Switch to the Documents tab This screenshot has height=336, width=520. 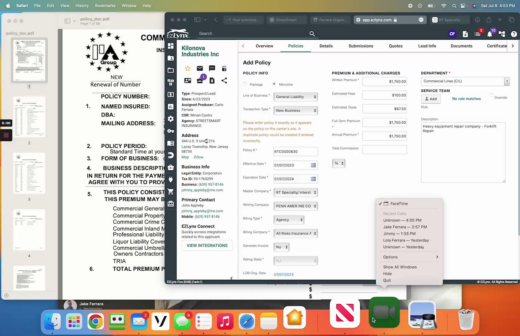[461, 46]
